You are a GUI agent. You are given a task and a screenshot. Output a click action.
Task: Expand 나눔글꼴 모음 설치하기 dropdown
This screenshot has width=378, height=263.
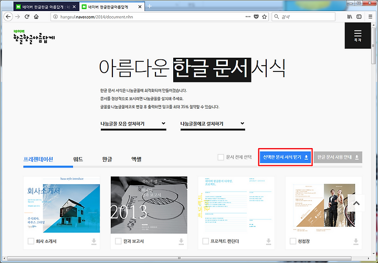tap(133, 124)
